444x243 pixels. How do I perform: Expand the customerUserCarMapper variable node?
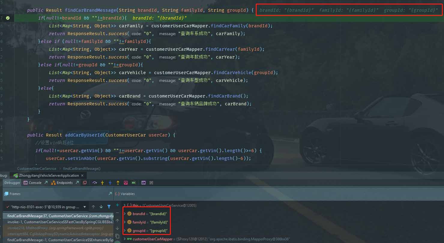[x=125, y=239]
